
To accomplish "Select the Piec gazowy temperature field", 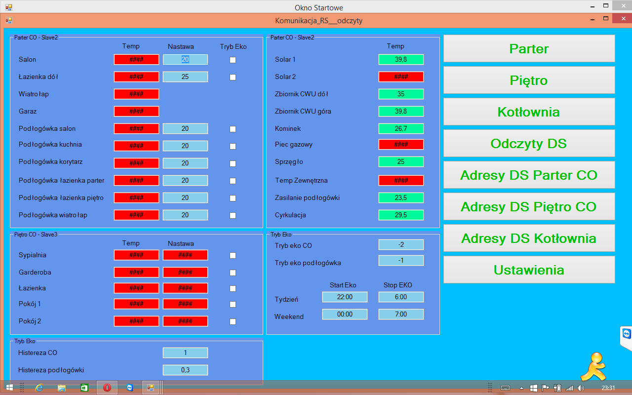I will point(401,144).
